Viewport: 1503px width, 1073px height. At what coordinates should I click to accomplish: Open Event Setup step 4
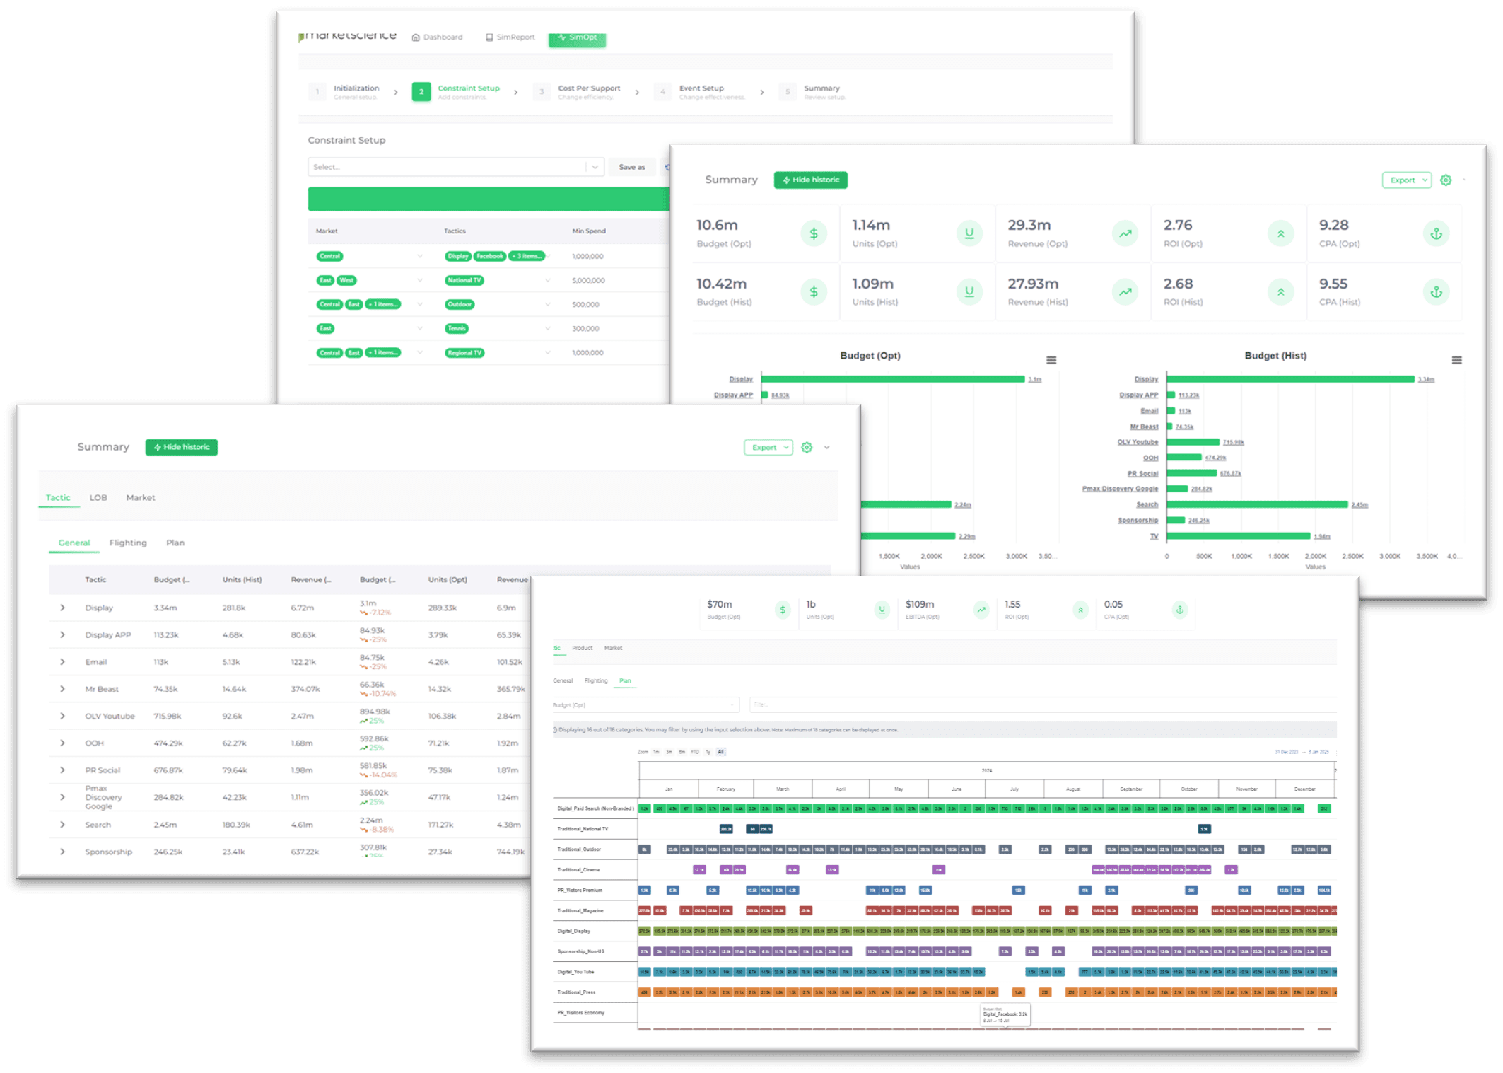[x=699, y=92]
